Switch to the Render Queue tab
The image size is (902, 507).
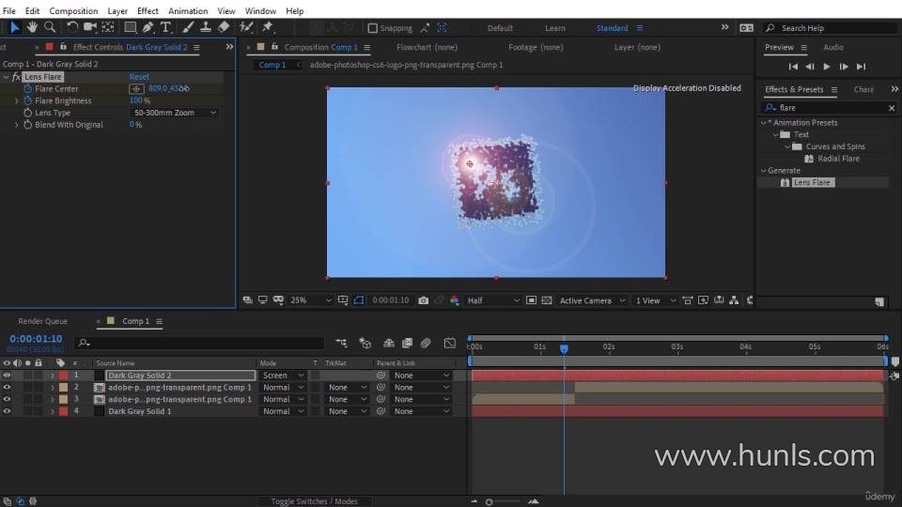pyautogui.click(x=42, y=321)
